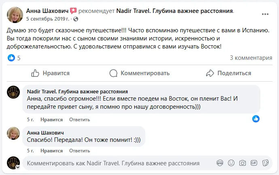Open the GIF picker in the comment box
The height and width of the screenshot is (175, 279).
coord(254,163)
